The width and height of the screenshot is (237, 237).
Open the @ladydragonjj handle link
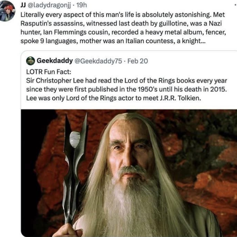[49, 6]
